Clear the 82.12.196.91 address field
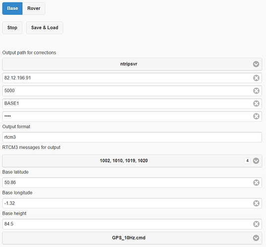This screenshot has height=247, width=266. (x=256, y=78)
